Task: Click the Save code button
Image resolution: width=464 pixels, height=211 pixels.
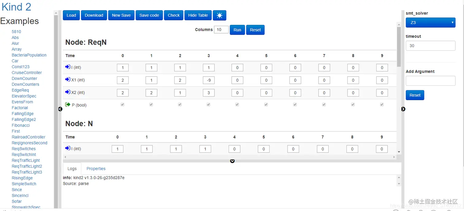Action: [149, 15]
